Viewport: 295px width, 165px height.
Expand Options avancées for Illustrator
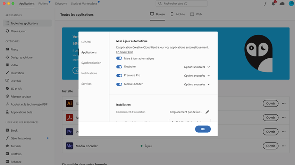point(197,67)
